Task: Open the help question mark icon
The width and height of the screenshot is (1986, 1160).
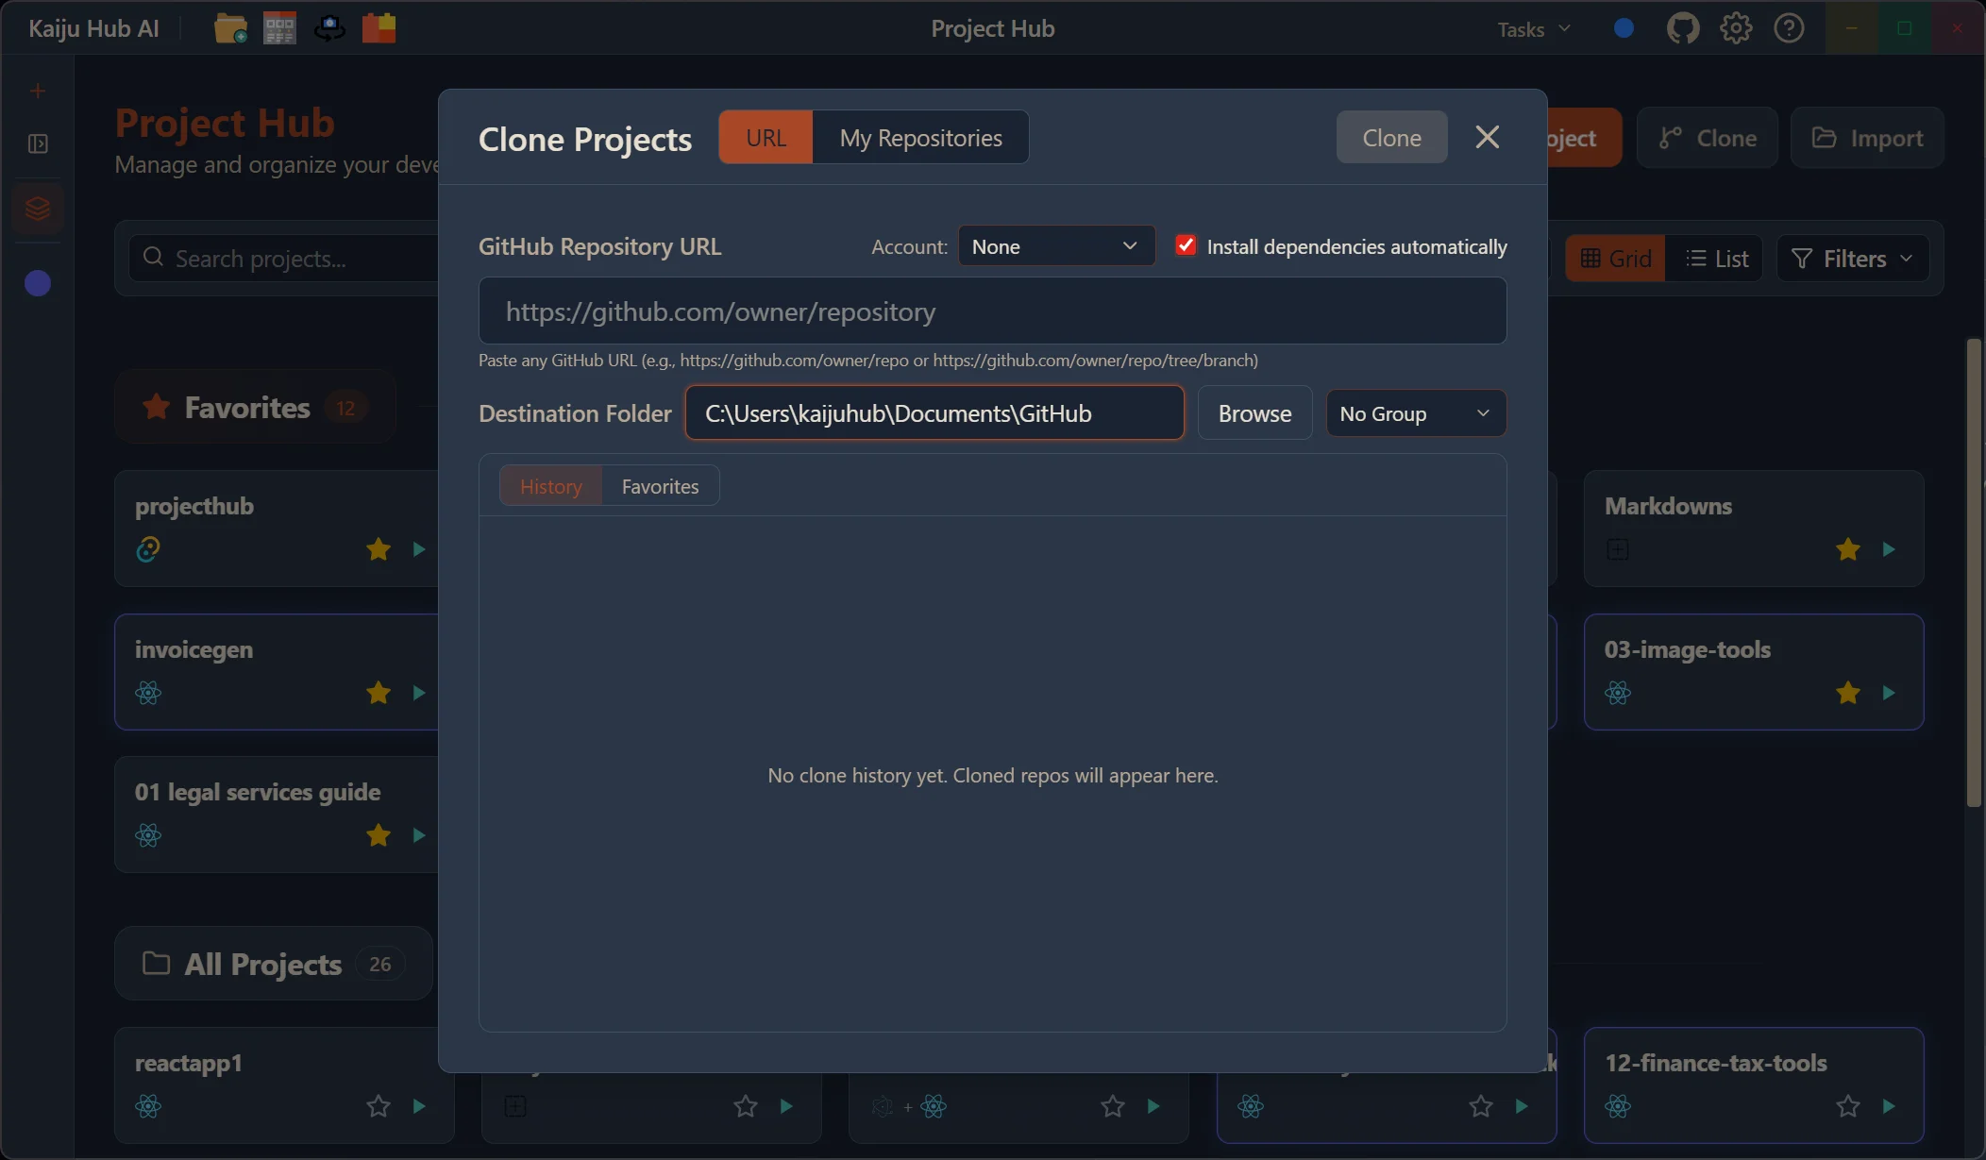Action: click(x=1789, y=28)
